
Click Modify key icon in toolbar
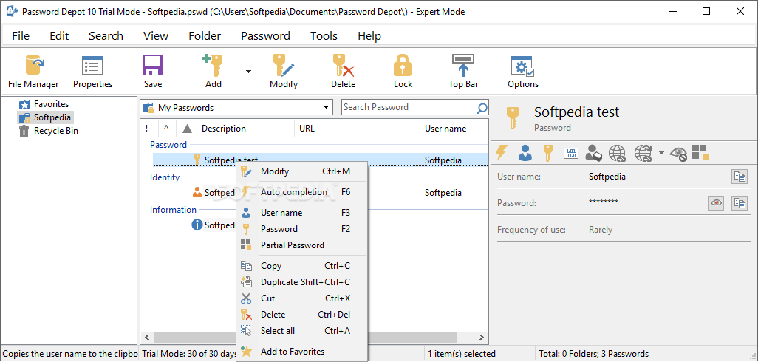284,72
